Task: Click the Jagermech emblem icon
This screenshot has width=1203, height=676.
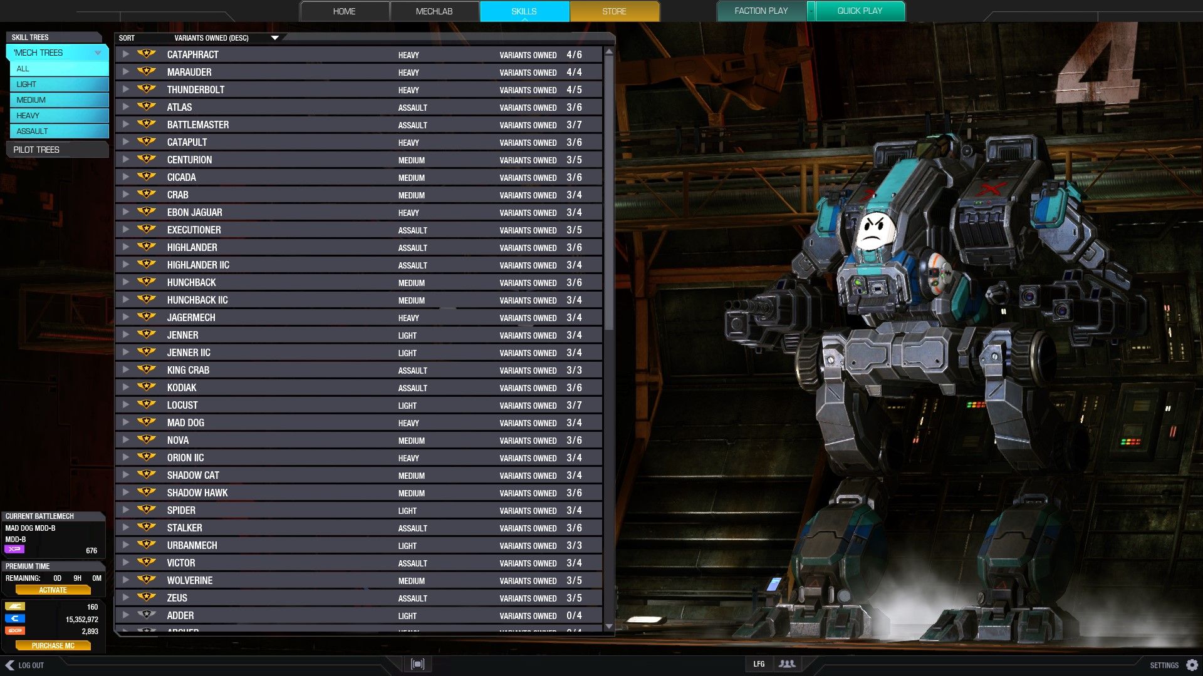Action: click(x=146, y=317)
